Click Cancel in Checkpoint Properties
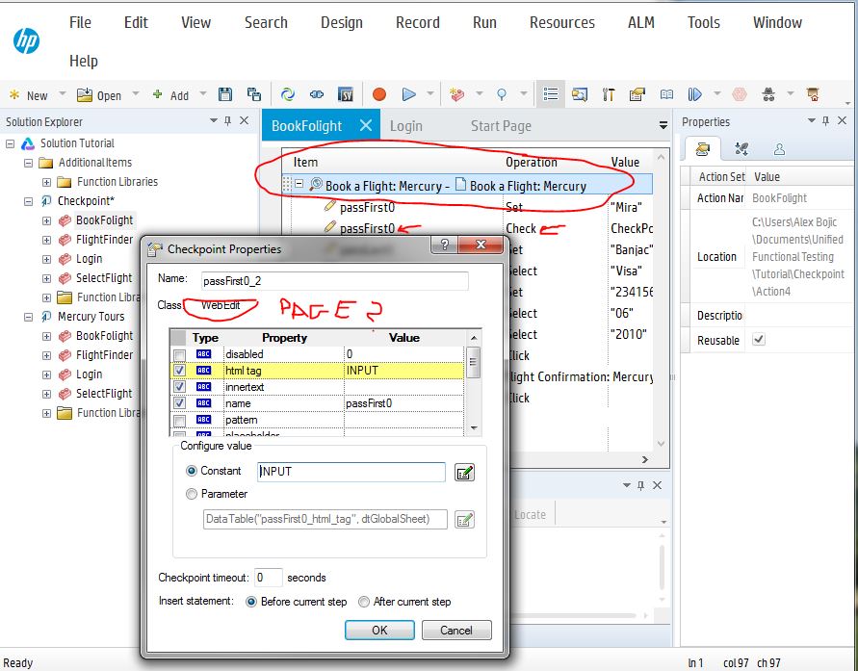The height and width of the screenshot is (671, 858). 456,630
